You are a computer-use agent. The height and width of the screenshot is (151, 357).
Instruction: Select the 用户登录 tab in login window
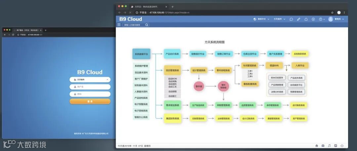pos(27,30)
